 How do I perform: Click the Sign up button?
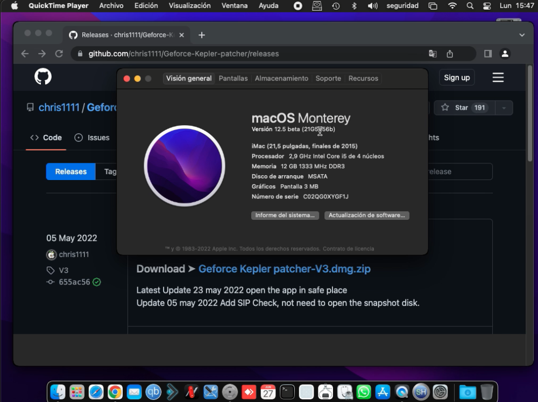point(457,78)
